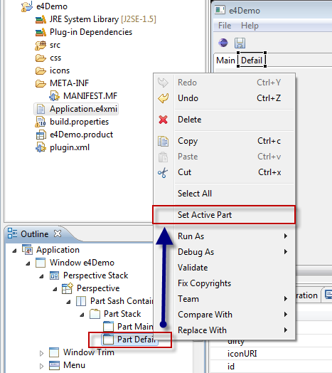
Task: Expand the Window Trim tree node
Action: (x=42, y=353)
